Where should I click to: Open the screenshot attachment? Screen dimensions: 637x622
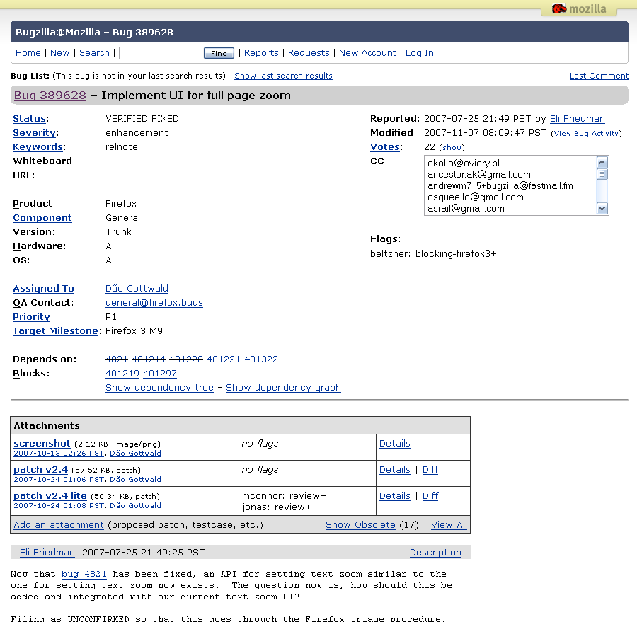point(42,444)
